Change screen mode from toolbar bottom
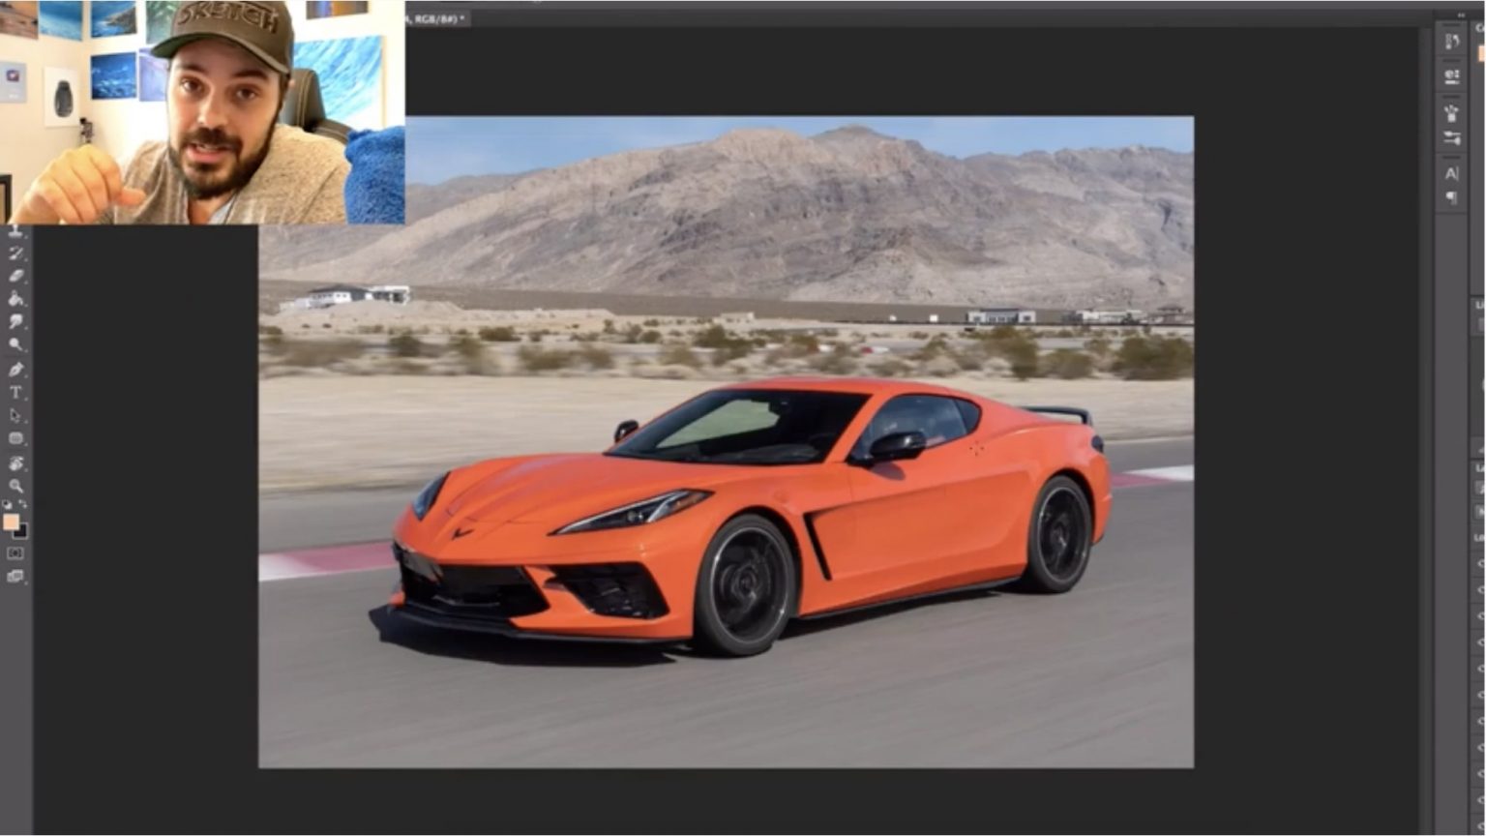The image size is (1486, 836). click(x=15, y=577)
